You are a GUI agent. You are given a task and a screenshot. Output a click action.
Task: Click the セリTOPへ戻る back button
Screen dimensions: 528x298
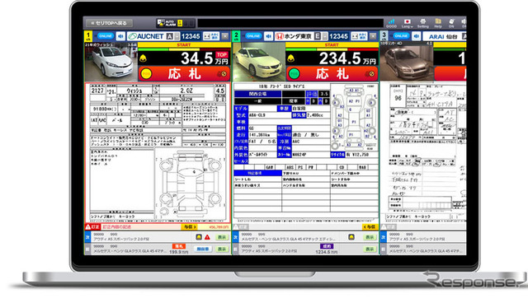coord(109,23)
